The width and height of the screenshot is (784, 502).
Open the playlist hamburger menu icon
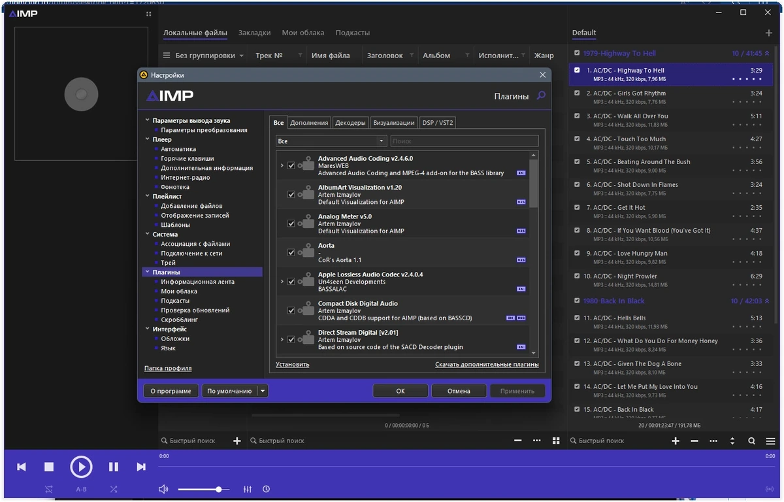pos(771,441)
